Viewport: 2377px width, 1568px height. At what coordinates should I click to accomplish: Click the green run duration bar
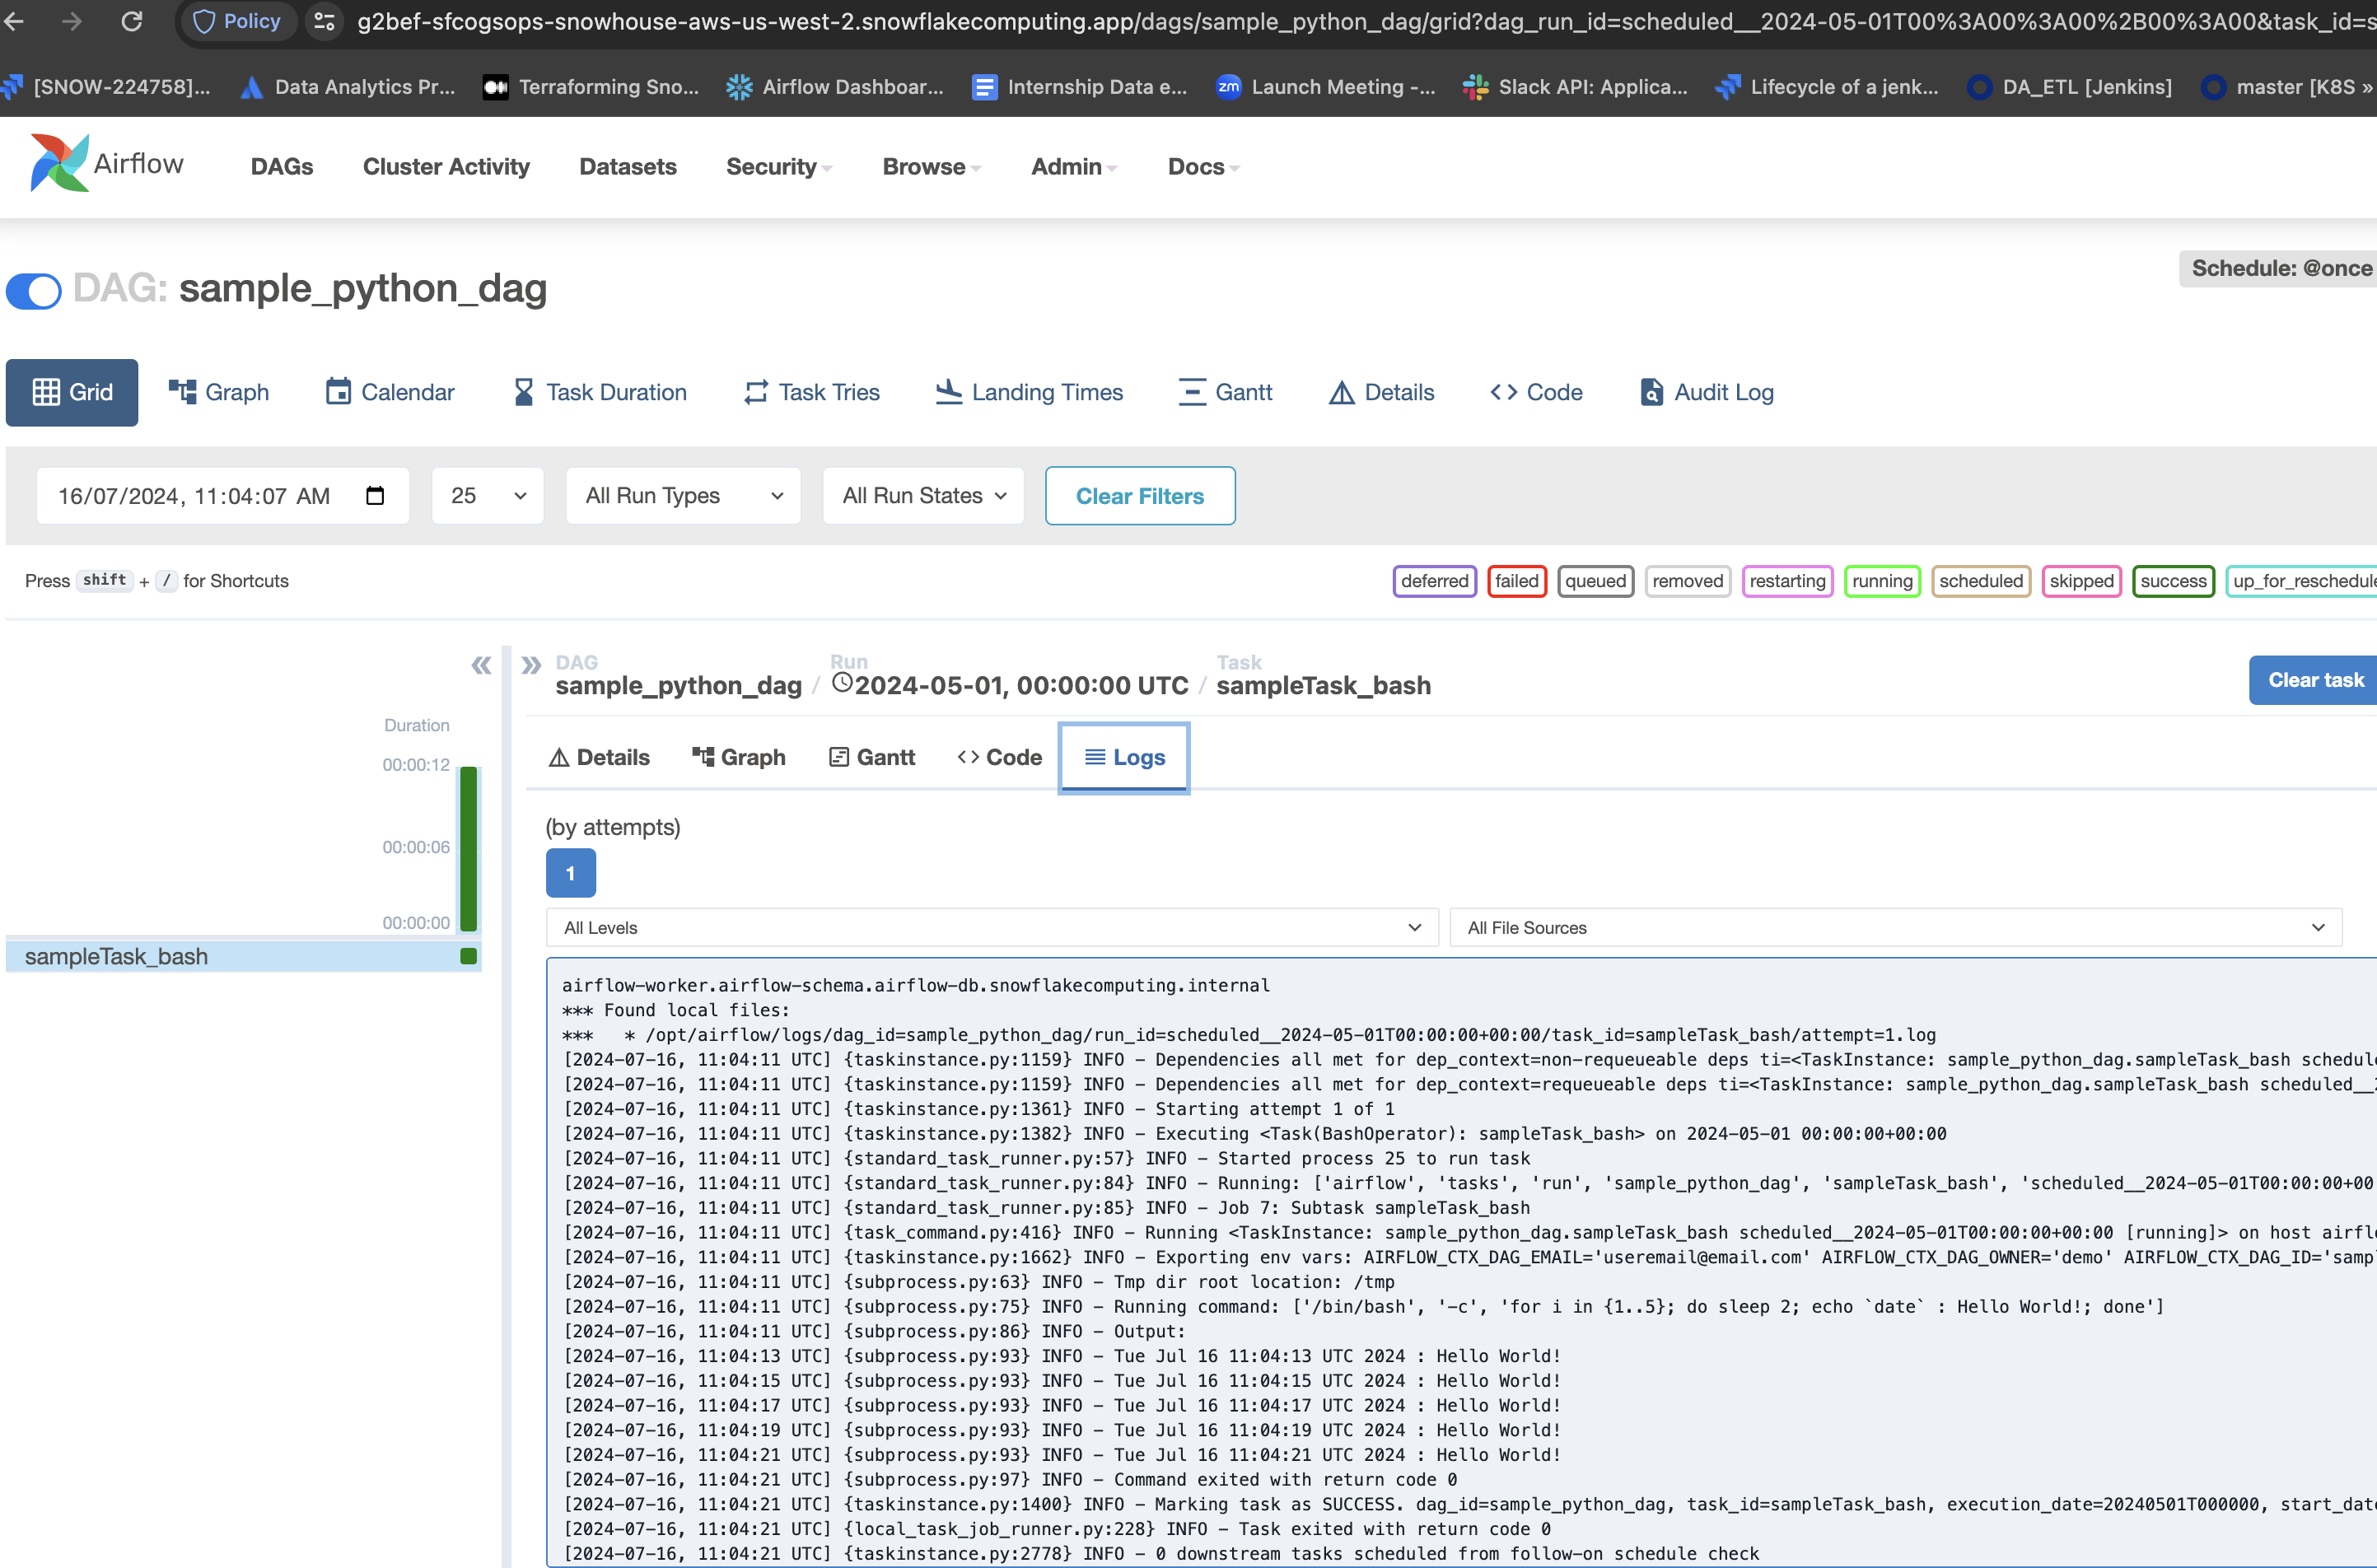(x=468, y=848)
